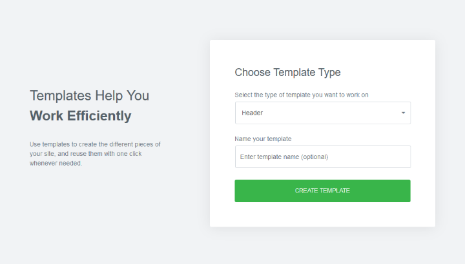The image size is (465, 264).
Task: Click the "Enter template name (optional)" placeholder
Action: tap(285, 156)
